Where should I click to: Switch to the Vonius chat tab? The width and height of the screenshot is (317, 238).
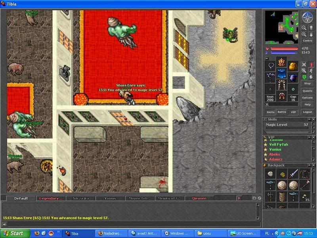[110, 198]
